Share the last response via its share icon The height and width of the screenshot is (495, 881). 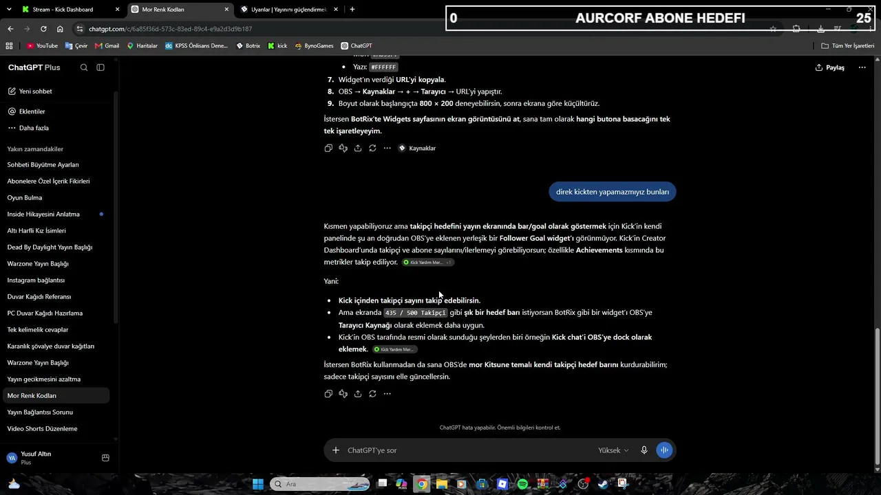[358, 394]
